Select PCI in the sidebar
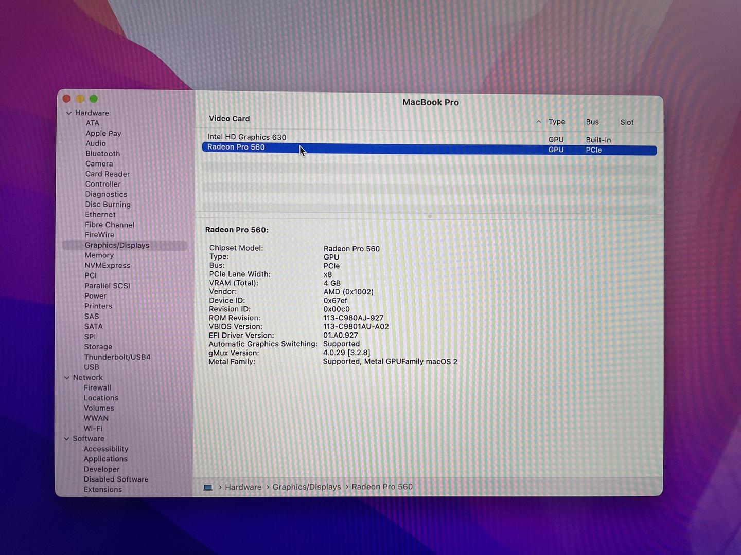741x555 pixels. click(x=91, y=276)
